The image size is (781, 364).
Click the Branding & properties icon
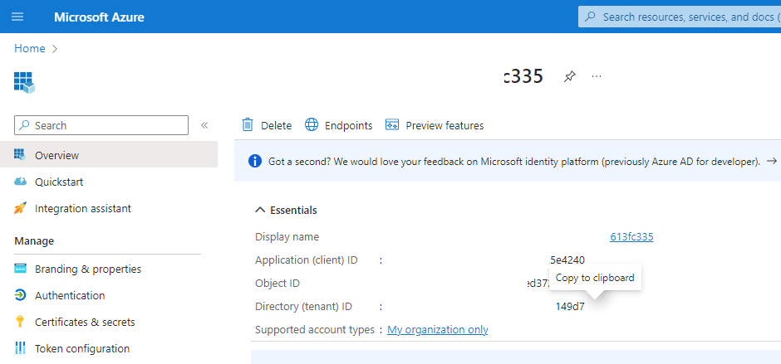[x=20, y=269]
